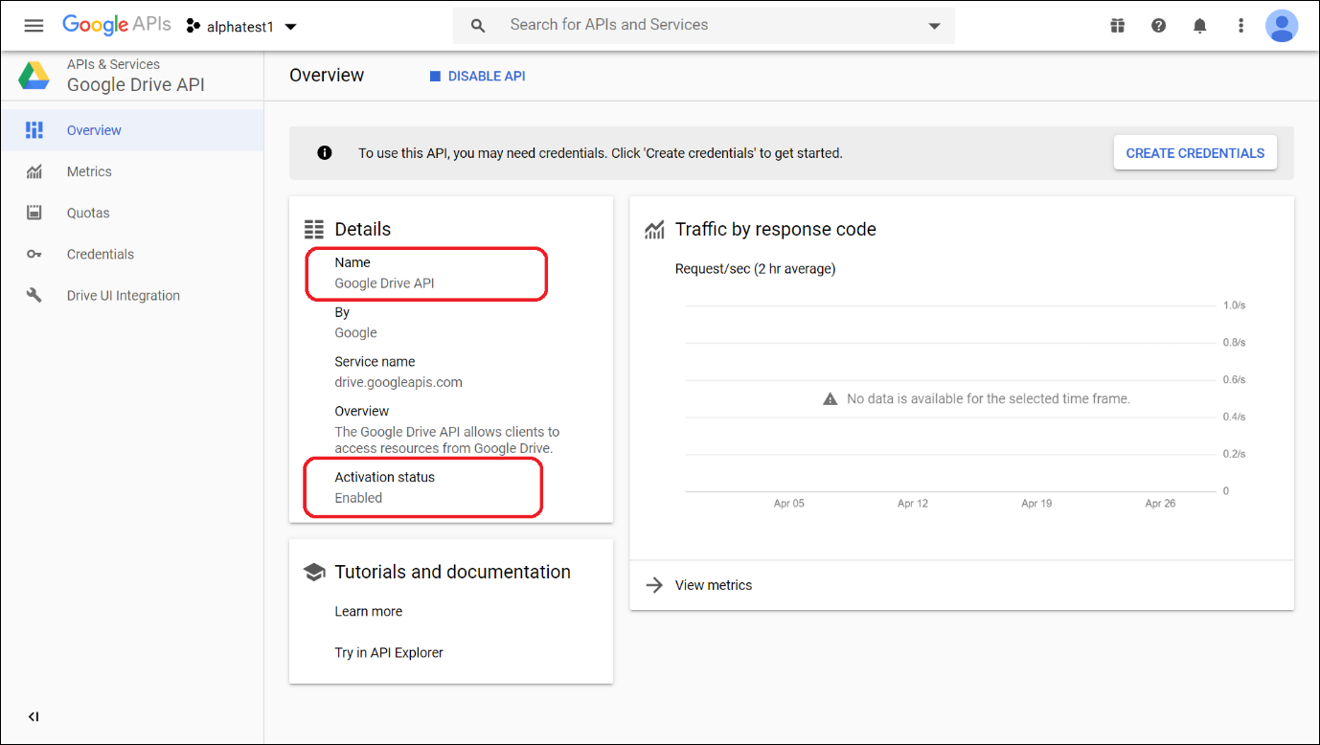Viewport: 1320px width, 745px height.
Task: Expand the search bar dropdown arrow
Action: (934, 26)
